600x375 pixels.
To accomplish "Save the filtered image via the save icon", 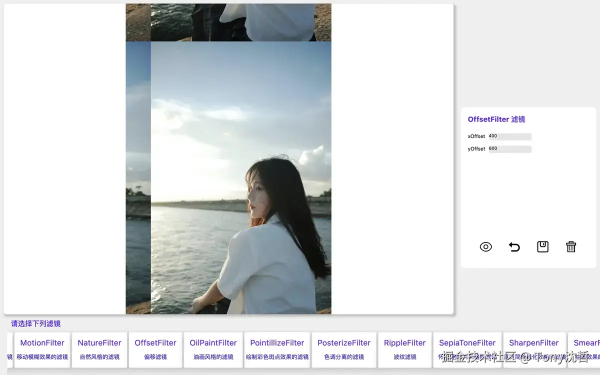I will click(542, 246).
